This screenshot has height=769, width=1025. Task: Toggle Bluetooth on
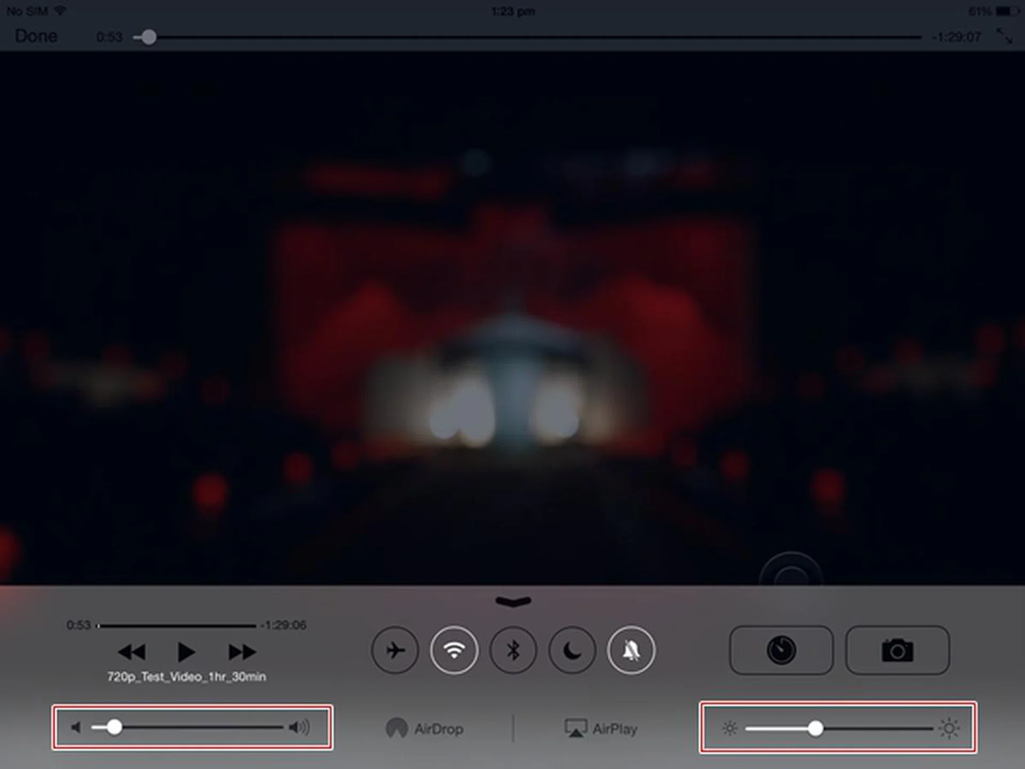click(x=512, y=650)
